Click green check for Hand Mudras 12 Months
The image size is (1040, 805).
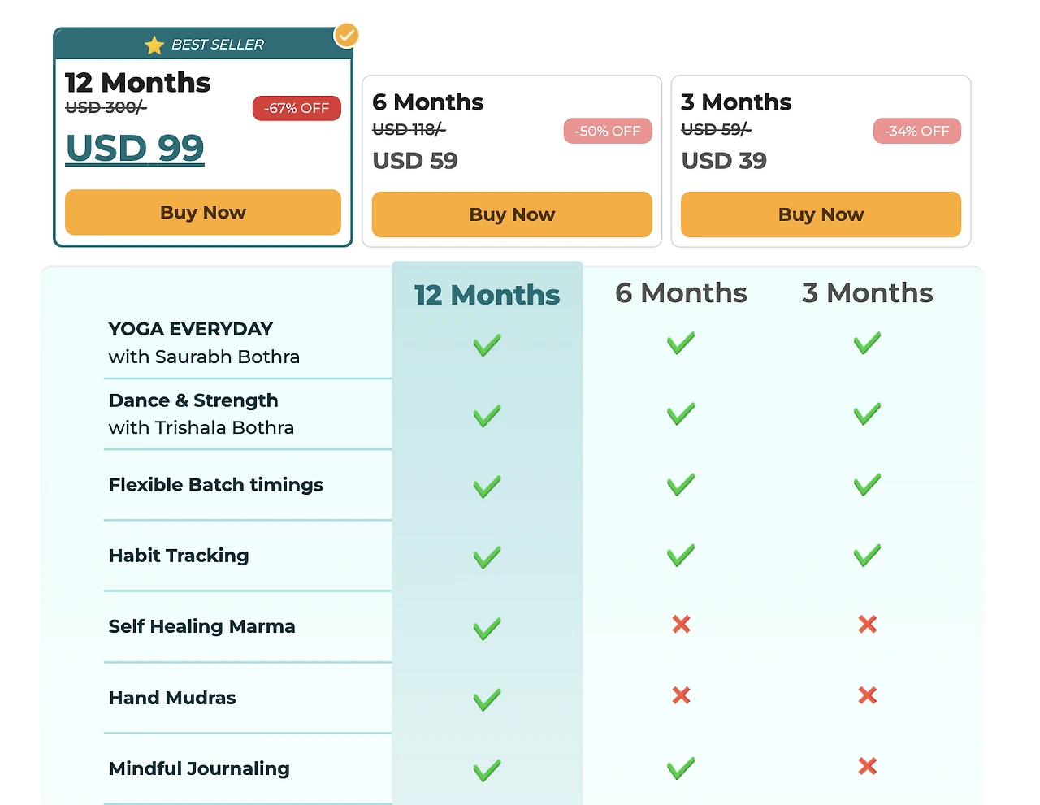487,699
